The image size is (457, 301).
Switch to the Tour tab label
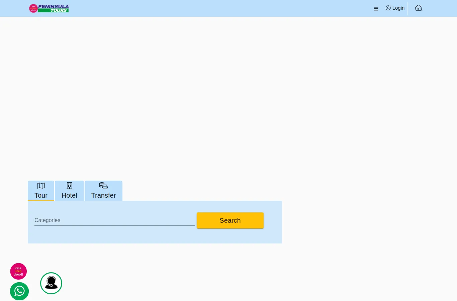coord(41,195)
